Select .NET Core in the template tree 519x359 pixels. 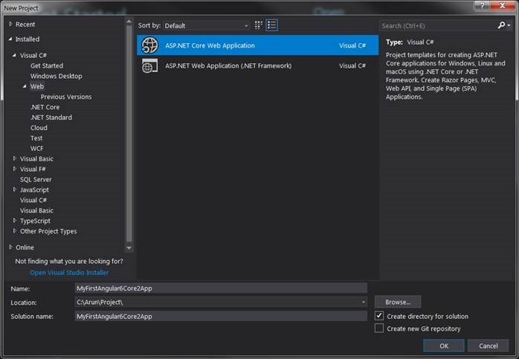(45, 107)
